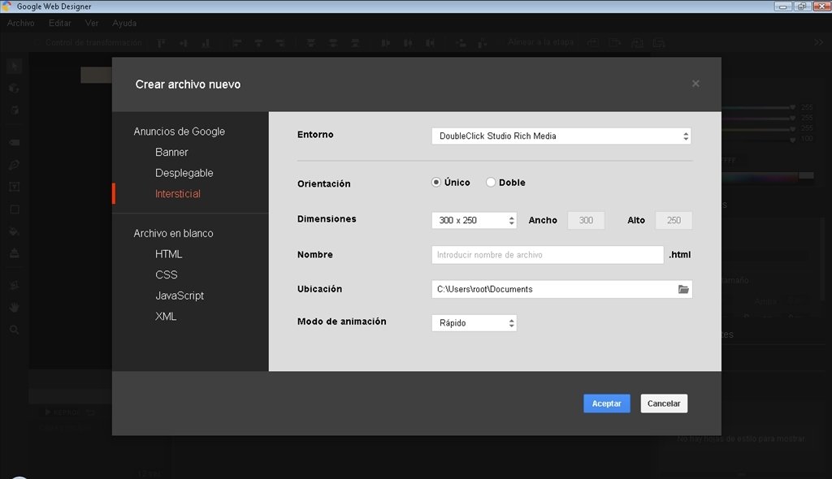Click the Dimensiones label
The height and width of the screenshot is (479, 832).
point(327,218)
